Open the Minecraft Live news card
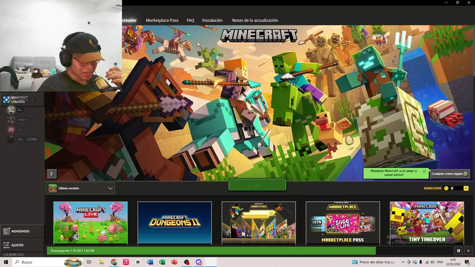475x267 pixels. click(x=91, y=223)
